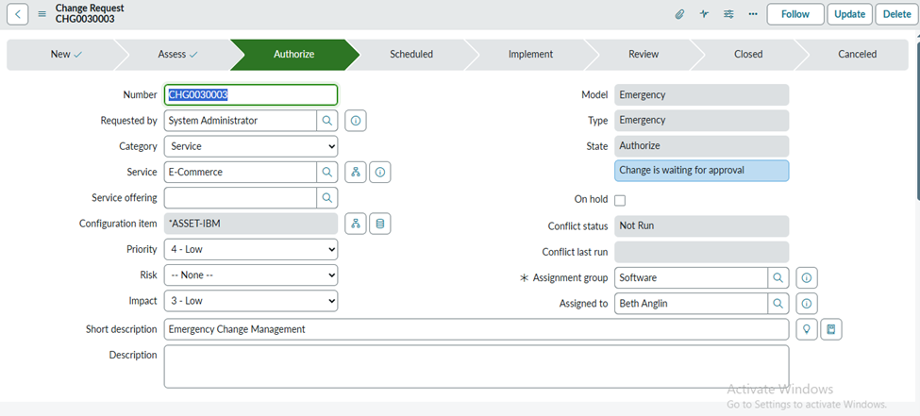Click the Update button

[849, 14]
